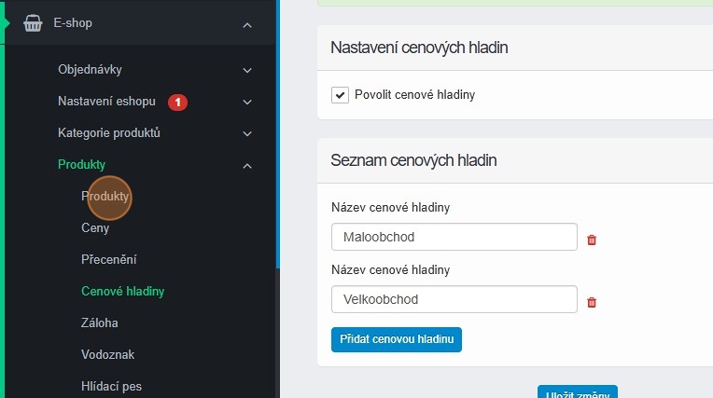This screenshot has height=398, width=713.
Task: Open the Ceny menu item
Action: [95, 228]
